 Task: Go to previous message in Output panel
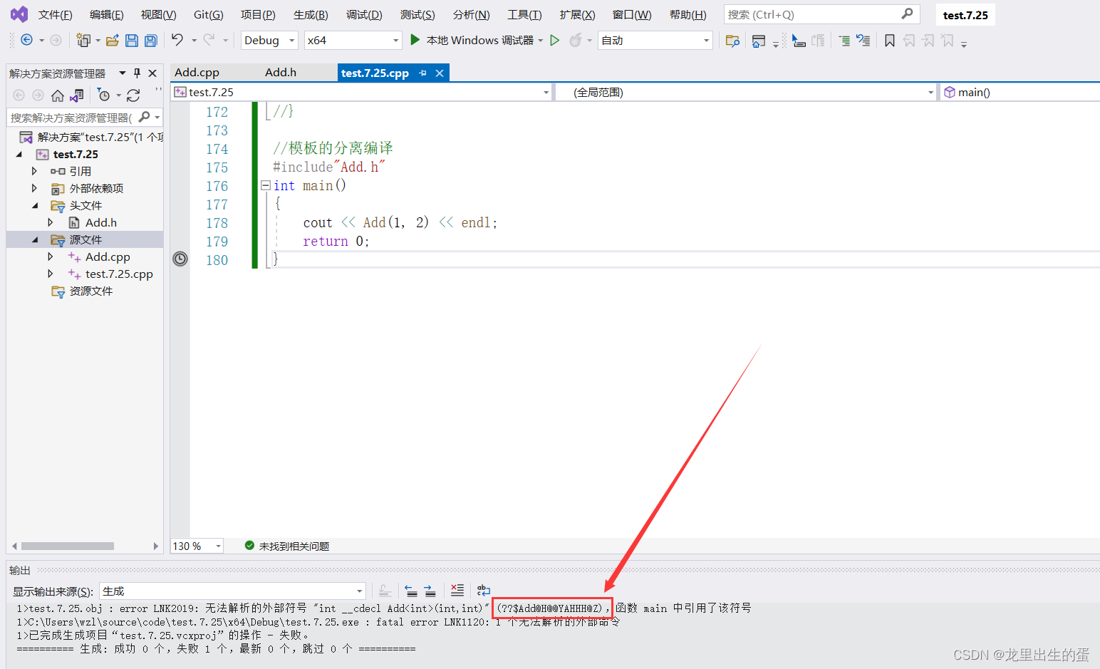coord(411,591)
